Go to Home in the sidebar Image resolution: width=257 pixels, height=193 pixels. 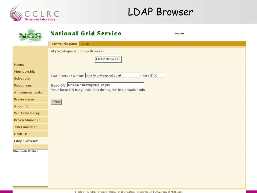[30, 65]
